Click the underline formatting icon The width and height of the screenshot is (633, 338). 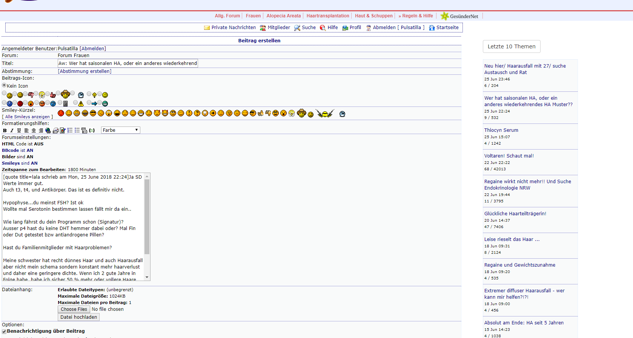[x=19, y=131]
